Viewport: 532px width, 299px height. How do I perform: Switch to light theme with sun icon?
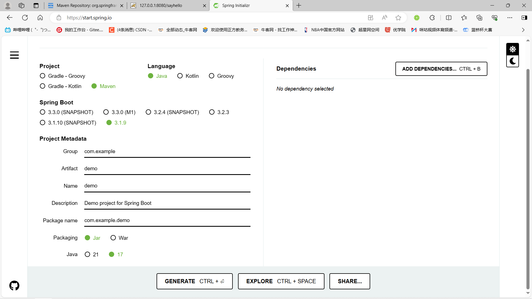pos(513,49)
